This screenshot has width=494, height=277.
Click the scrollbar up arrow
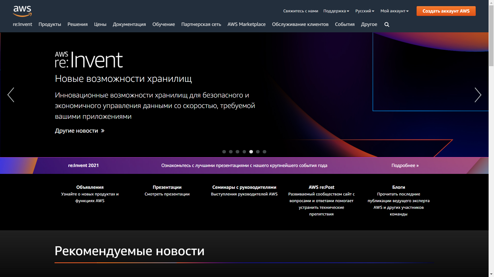pyautogui.click(x=491, y=3)
